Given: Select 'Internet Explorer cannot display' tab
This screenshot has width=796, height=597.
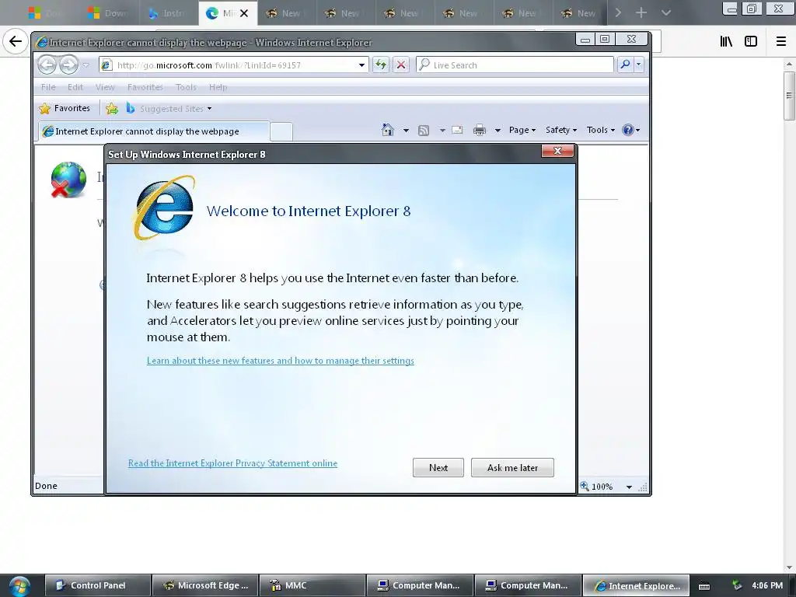Looking at the screenshot, I should tap(154, 131).
